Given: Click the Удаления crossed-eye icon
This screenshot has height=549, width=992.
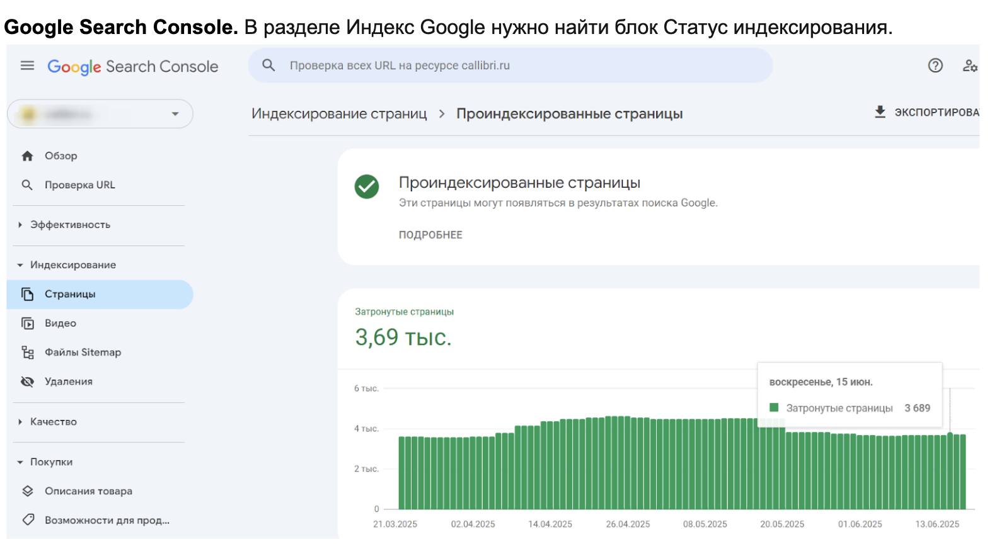Looking at the screenshot, I should coord(28,381).
